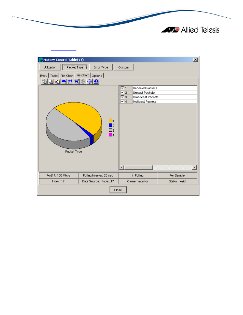Select the Pie Chart tab
The image size is (243, 315).
click(x=83, y=75)
